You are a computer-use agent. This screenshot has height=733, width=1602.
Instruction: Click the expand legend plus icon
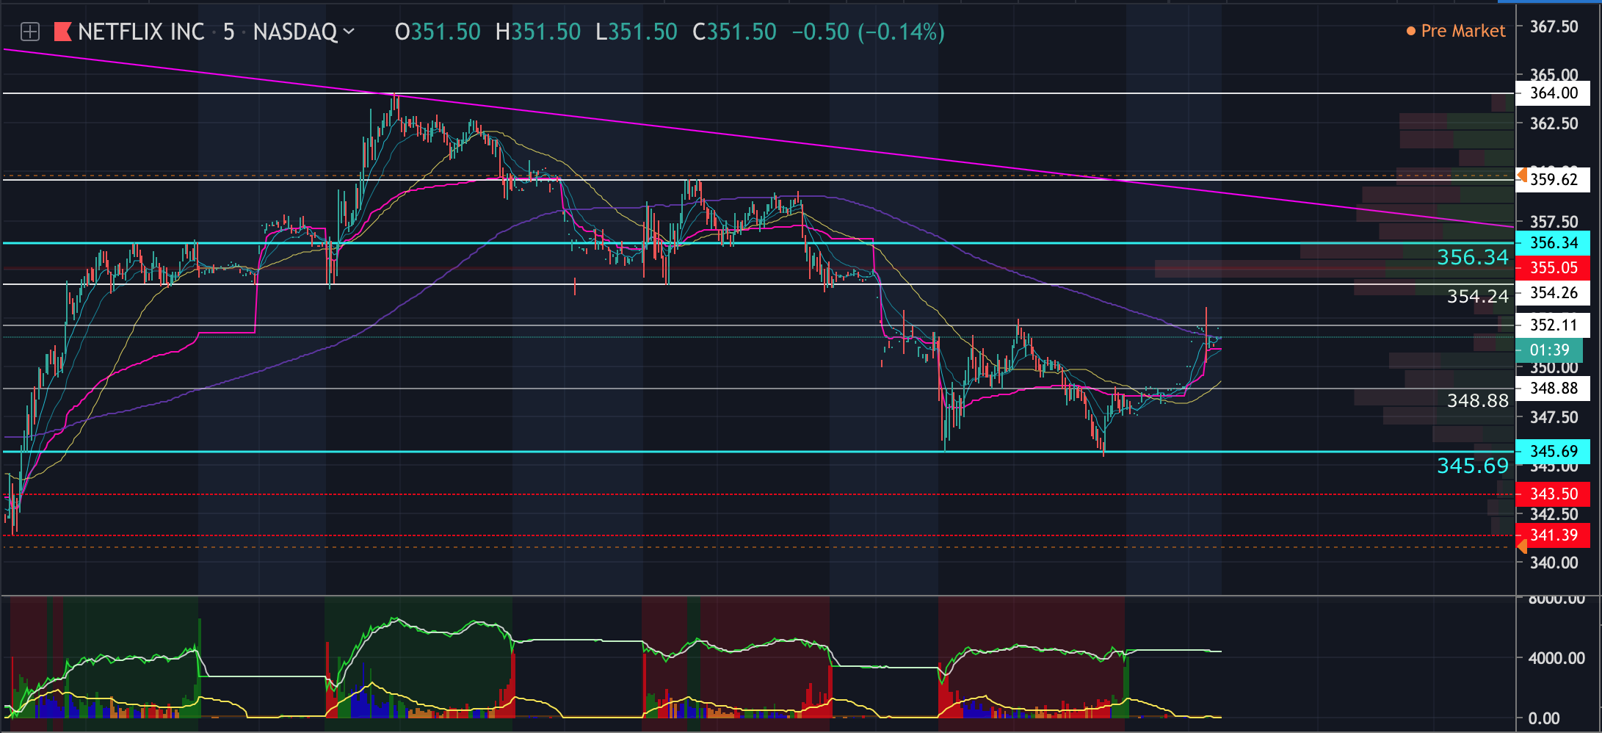(30, 32)
